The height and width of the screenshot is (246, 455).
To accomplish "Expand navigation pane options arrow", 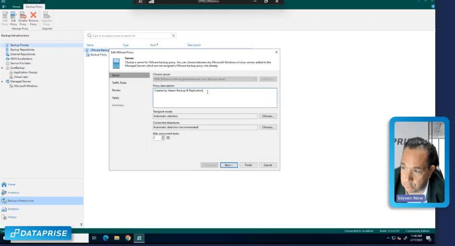I will pyautogui.click(x=81, y=225).
